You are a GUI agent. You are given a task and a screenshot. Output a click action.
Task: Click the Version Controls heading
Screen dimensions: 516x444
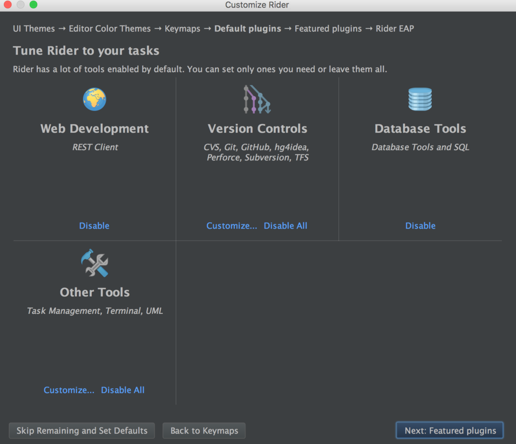pyautogui.click(x=257, y=129)
